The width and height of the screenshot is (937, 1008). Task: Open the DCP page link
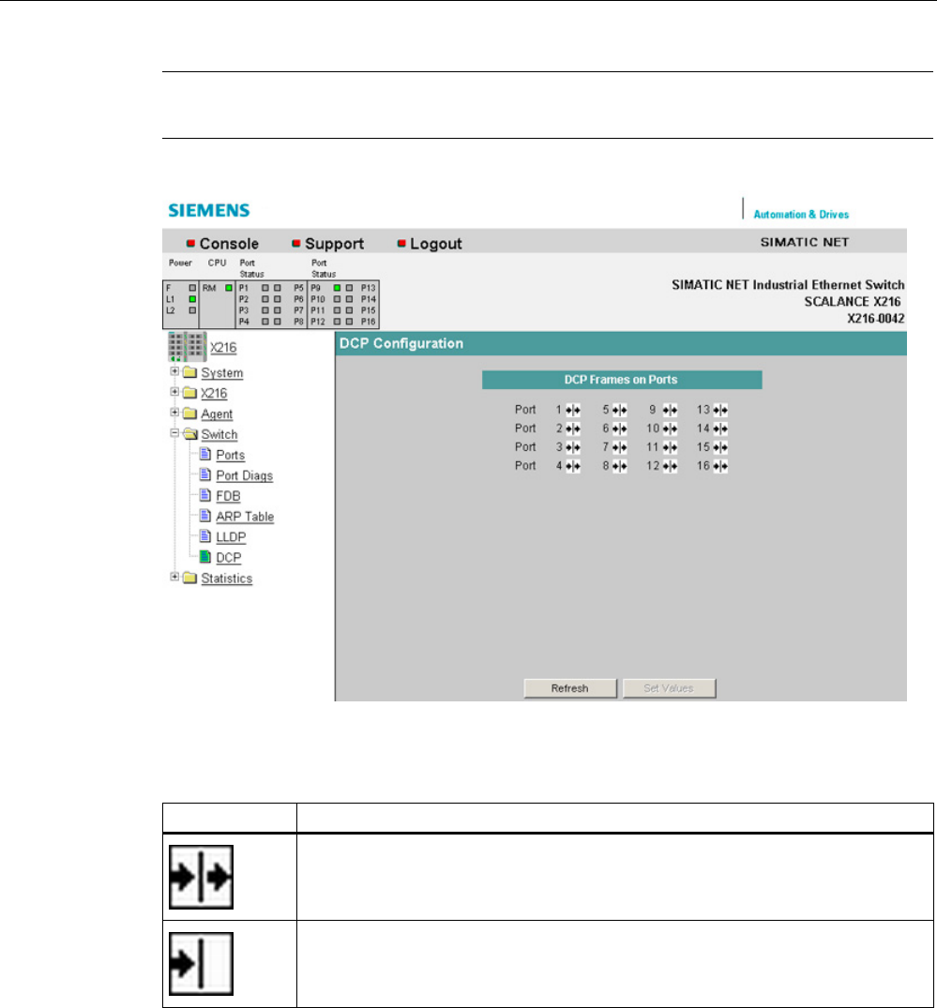tap(229, 558)
